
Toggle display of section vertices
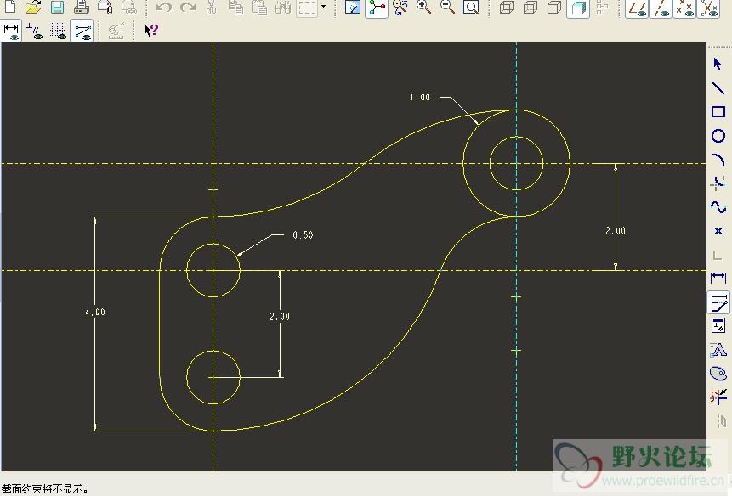pyautogui.click(x=82, y=31)
